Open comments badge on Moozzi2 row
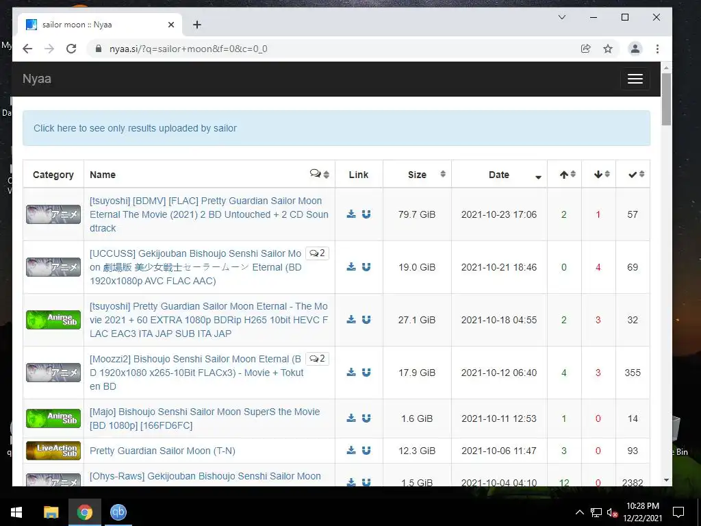This screenshot has width=701, height=526. click(x=318, y=359)
